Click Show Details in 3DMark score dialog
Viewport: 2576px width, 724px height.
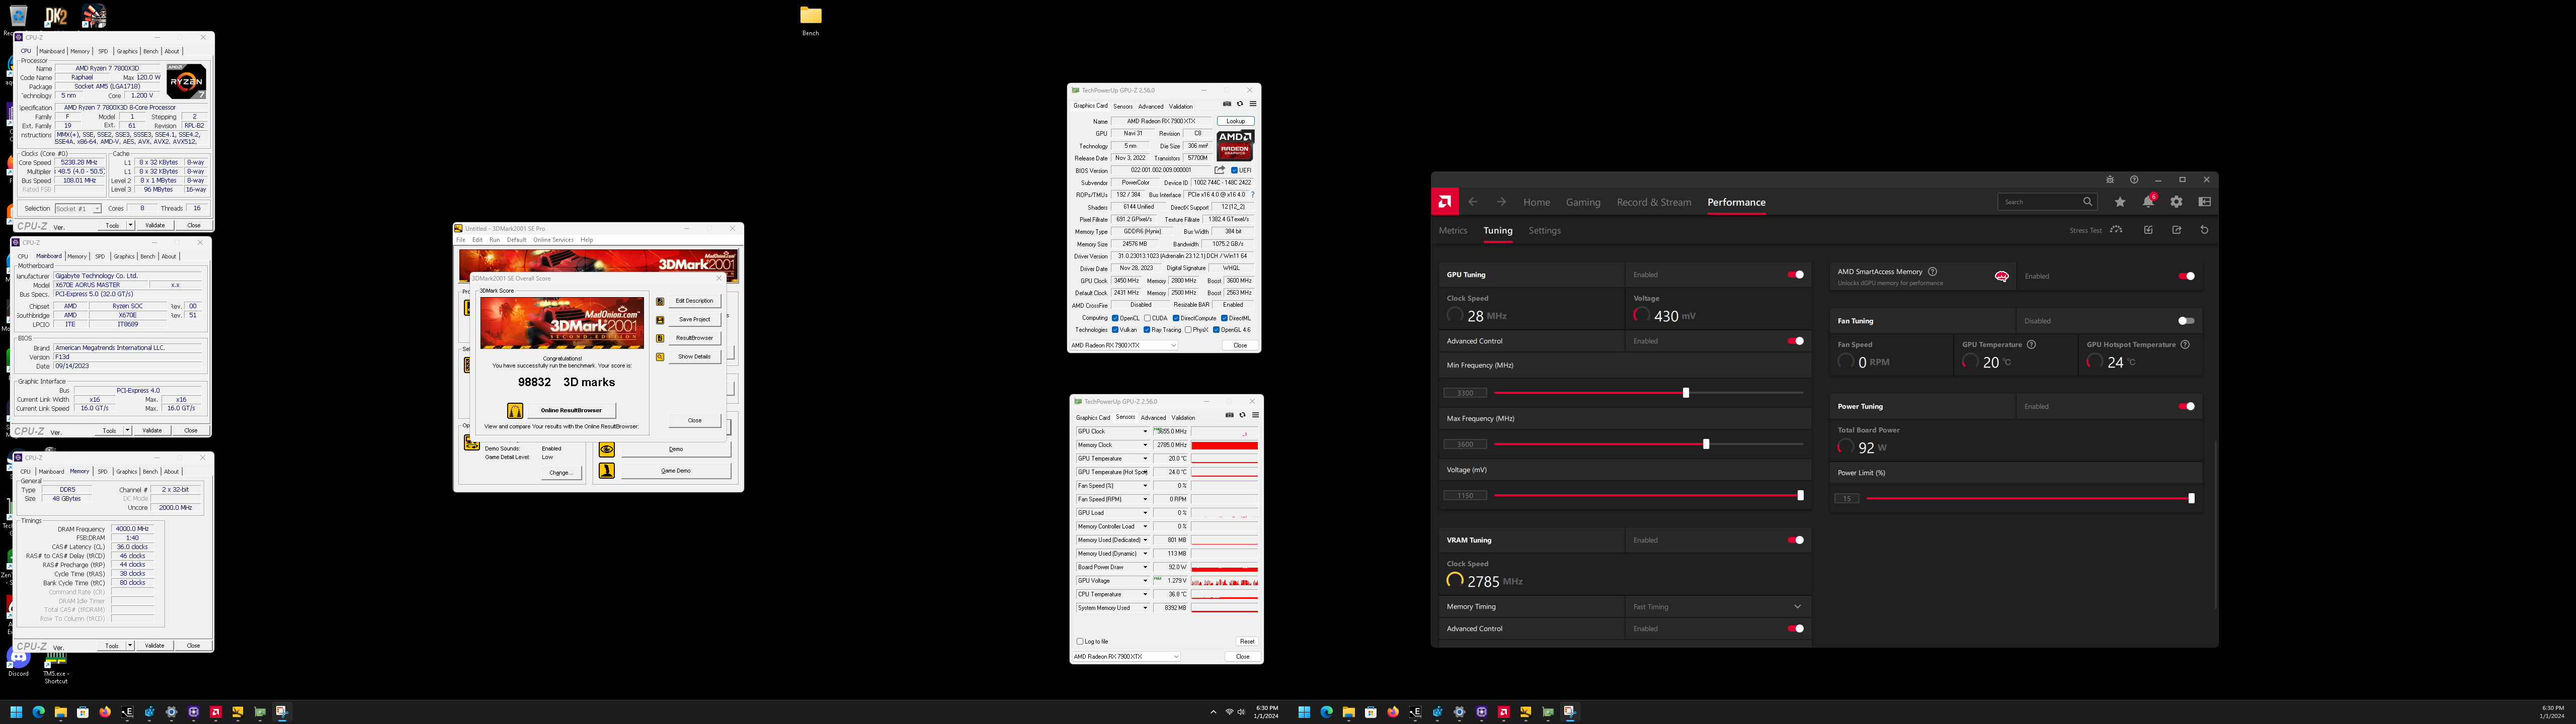coord(694,356)
